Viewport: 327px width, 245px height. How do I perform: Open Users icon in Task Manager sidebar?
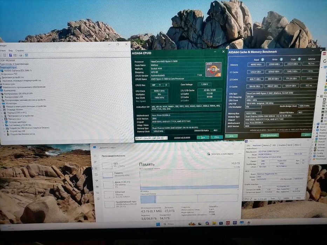(x=97, y=187)
